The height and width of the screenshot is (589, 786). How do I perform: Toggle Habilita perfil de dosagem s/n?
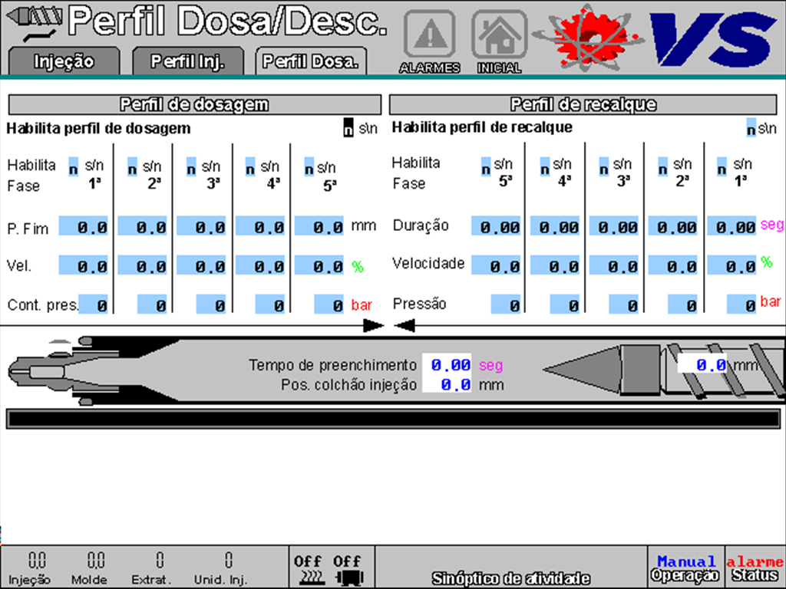[348, 128]
